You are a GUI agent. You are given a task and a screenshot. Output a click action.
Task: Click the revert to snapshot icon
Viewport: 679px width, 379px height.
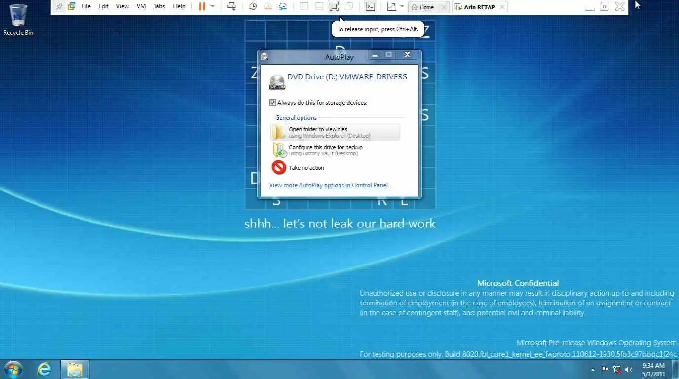pos(268,7)
